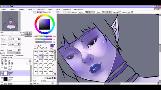Image resolution: width=161 pixels, height=90 pixels.
Task: Select the rotate canvas tool
Action: click(x=41, y=48)
